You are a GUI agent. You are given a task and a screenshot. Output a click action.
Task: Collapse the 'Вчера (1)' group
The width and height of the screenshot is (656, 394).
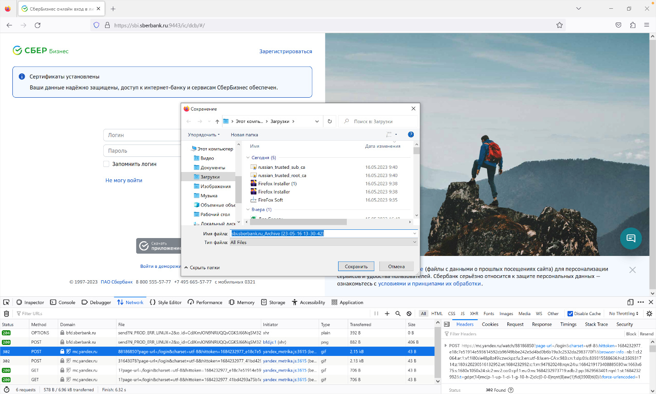click(248, 209)
